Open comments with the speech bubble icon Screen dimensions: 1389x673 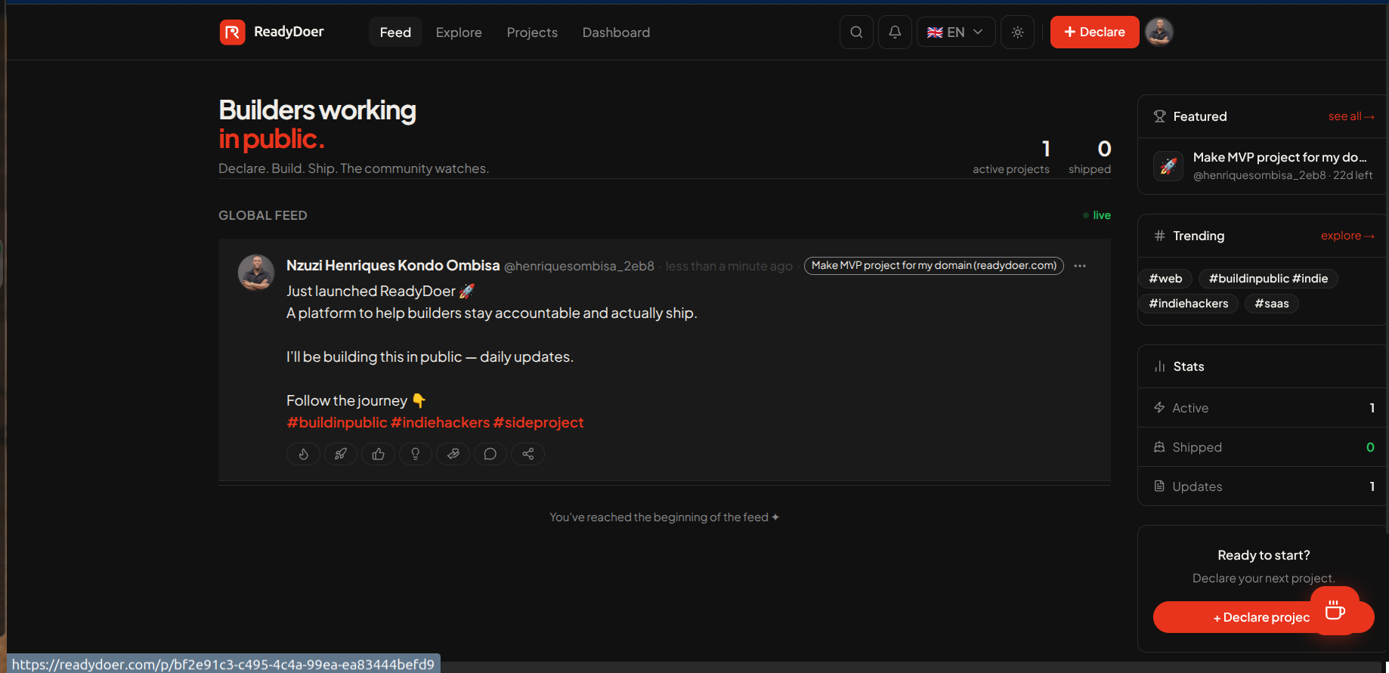[490, 454]
